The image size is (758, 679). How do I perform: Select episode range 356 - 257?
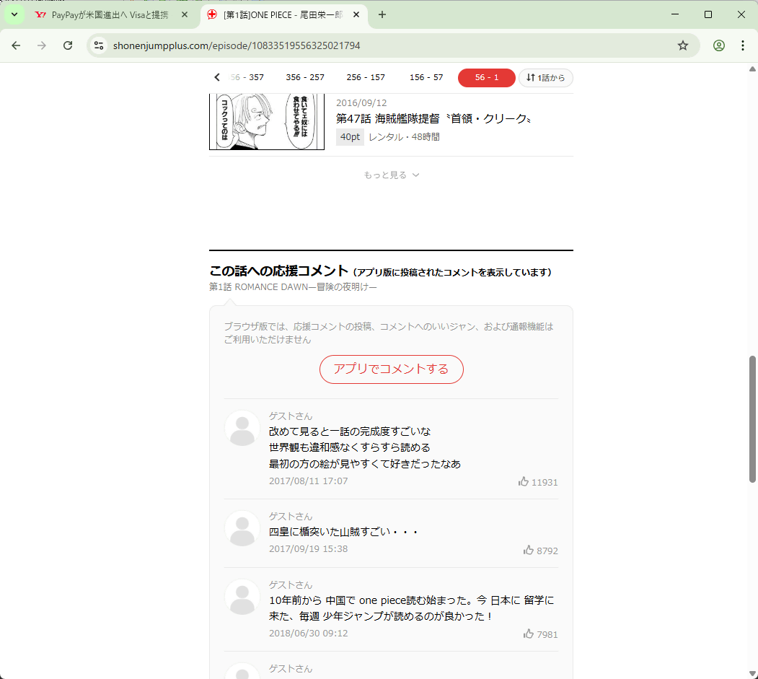[x=305, y=77]
